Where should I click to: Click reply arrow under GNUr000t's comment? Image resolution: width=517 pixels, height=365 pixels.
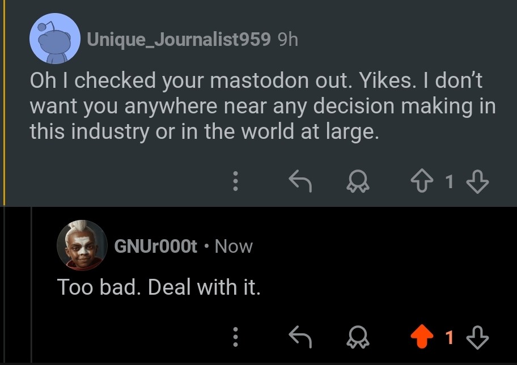coord(300,338)
